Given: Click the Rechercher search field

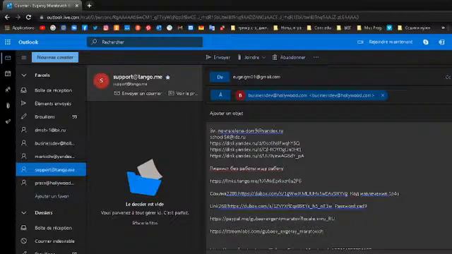Looking at the screenshot, I should (x=145, y=42).
